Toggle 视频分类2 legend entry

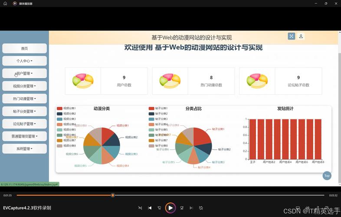(x=66, y=114)
